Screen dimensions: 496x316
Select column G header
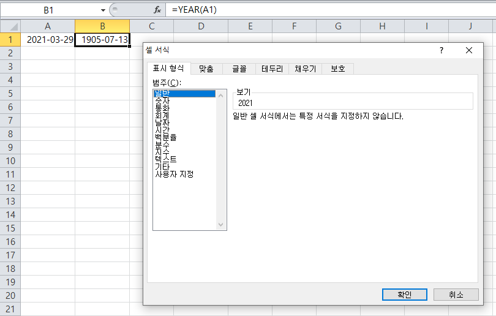pos(338,26)
